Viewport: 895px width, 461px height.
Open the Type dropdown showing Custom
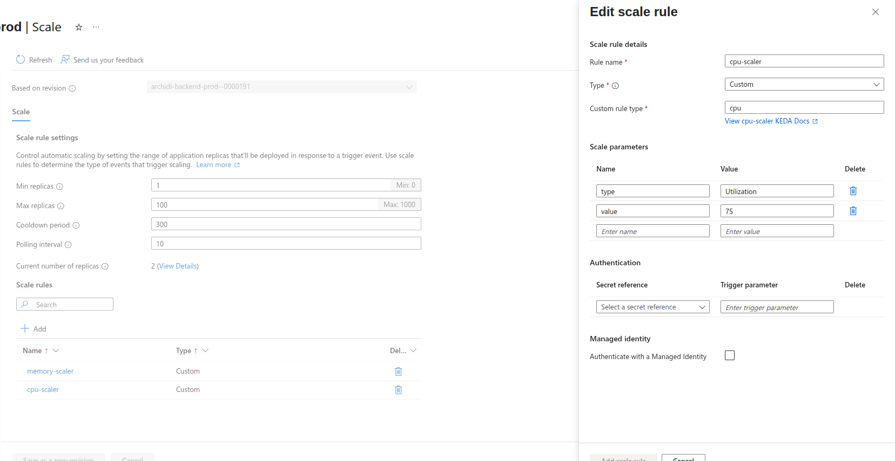tap(804, 84)
